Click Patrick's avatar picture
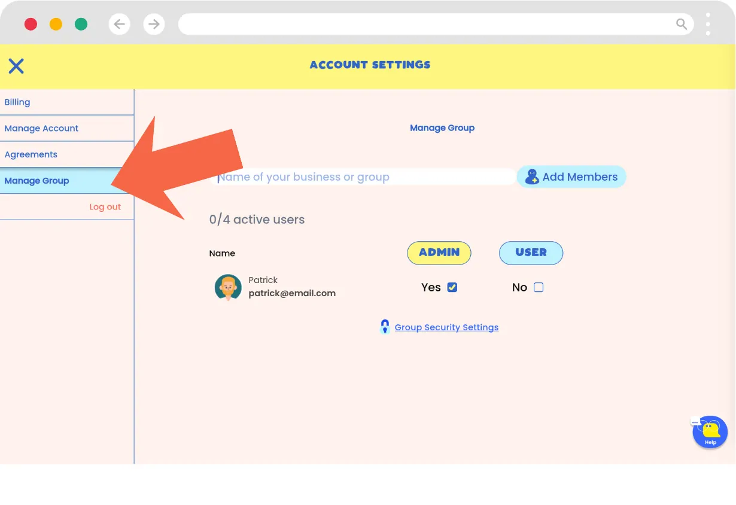 click(228, 288)
